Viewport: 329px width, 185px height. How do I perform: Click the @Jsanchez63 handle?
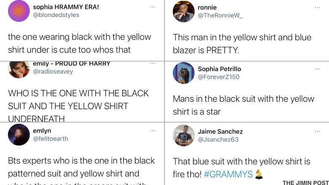pyautogui.click(x=218, y=139)
